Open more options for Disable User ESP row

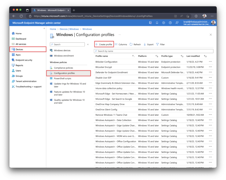(x=210, y=77)
